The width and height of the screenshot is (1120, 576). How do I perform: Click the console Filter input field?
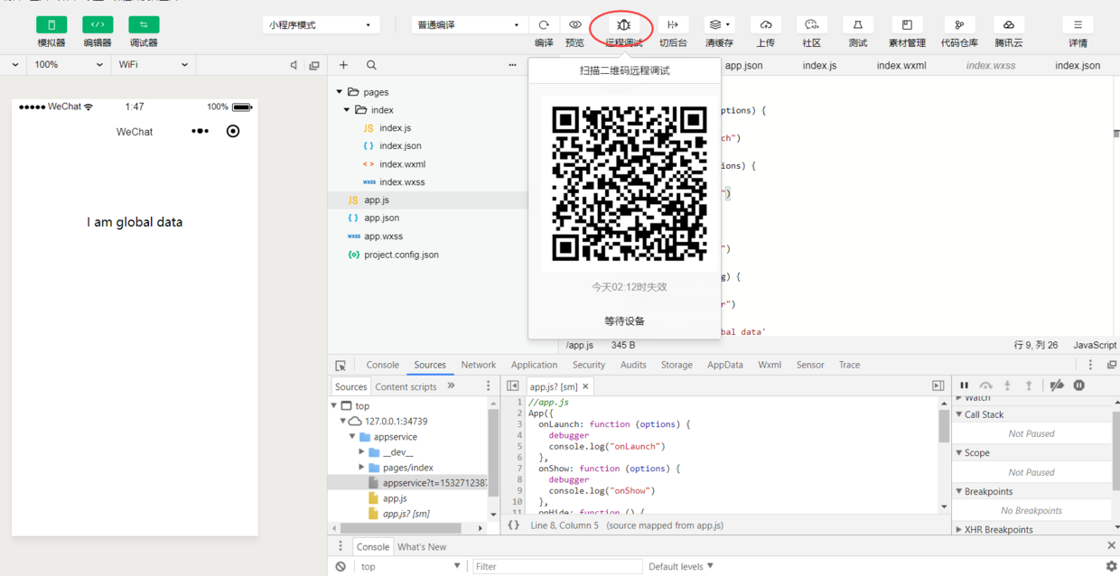[x=557, y=566]
